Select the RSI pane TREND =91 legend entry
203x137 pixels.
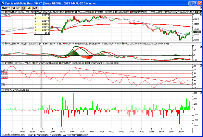[19, 63]
